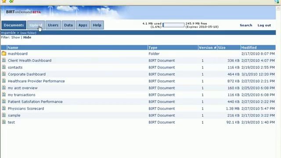Open Client Wealth Dashboard document
This screenshot has height=158, width=281.
(x=29, y=61)
